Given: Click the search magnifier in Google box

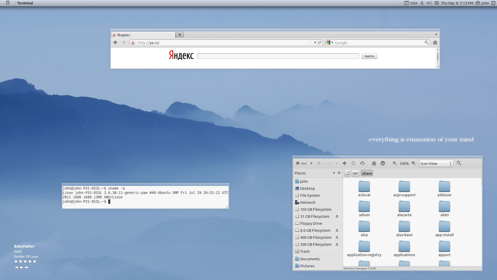Looking at the screenshot, I should click(426, 43).
